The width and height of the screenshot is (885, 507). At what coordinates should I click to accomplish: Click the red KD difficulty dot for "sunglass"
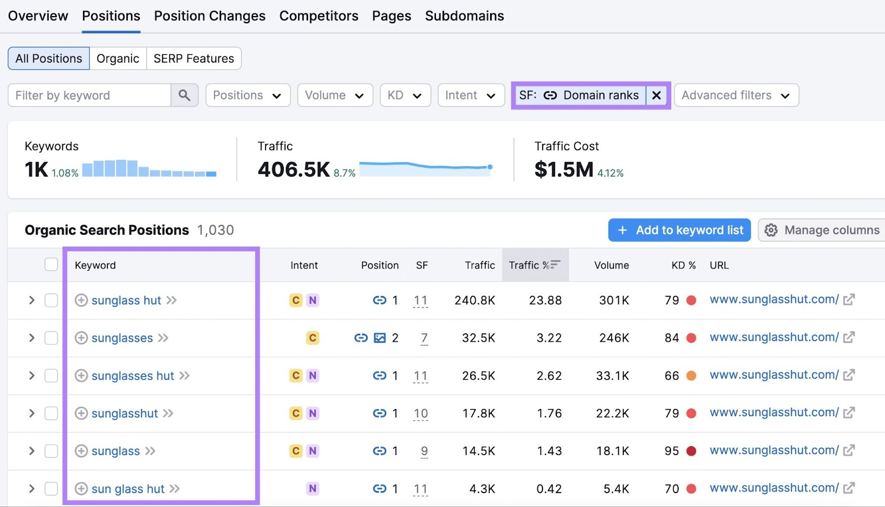coord(691,451)
